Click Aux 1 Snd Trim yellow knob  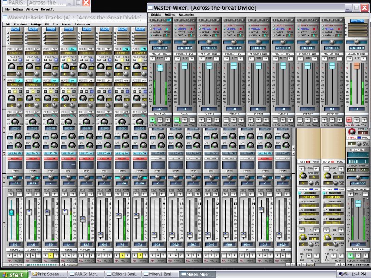tap(303, 176)
